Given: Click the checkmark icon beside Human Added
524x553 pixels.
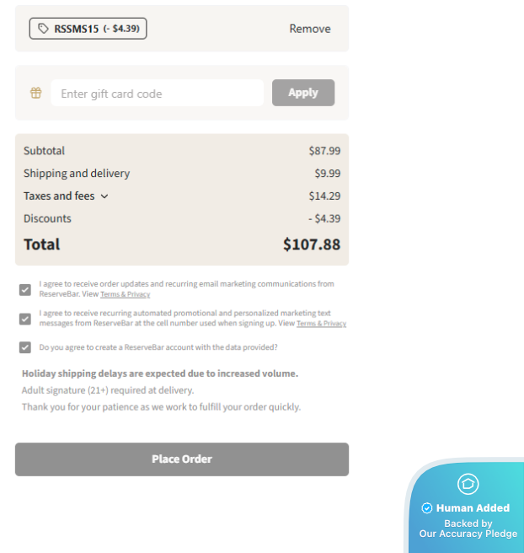Looking at the screenshot, I should tap(427, 508).
